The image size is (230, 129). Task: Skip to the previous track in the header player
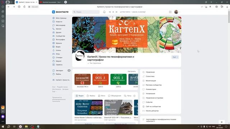[x=110, y=12]
